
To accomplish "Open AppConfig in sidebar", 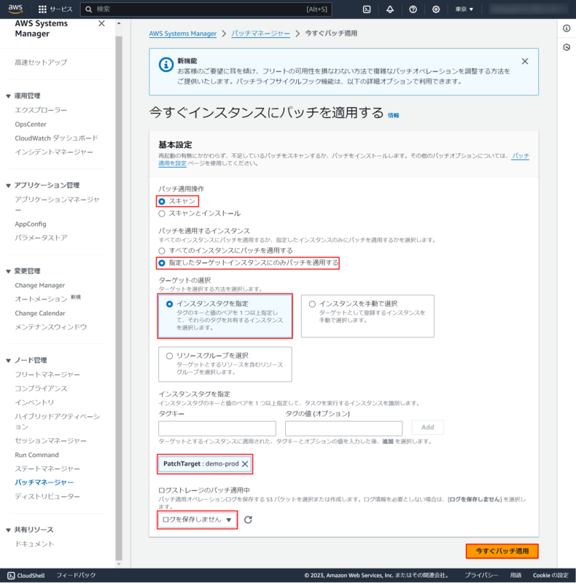I will point(31,224).
